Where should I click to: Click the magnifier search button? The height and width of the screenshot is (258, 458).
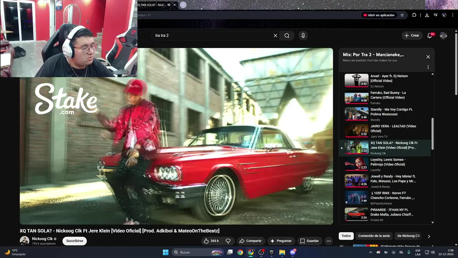point(287,35)
